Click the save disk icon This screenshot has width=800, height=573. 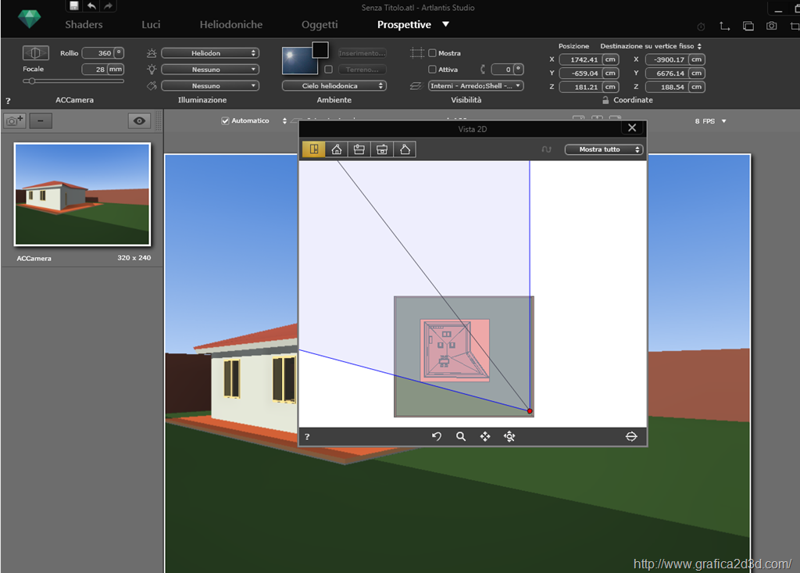(x=73, y=6)
